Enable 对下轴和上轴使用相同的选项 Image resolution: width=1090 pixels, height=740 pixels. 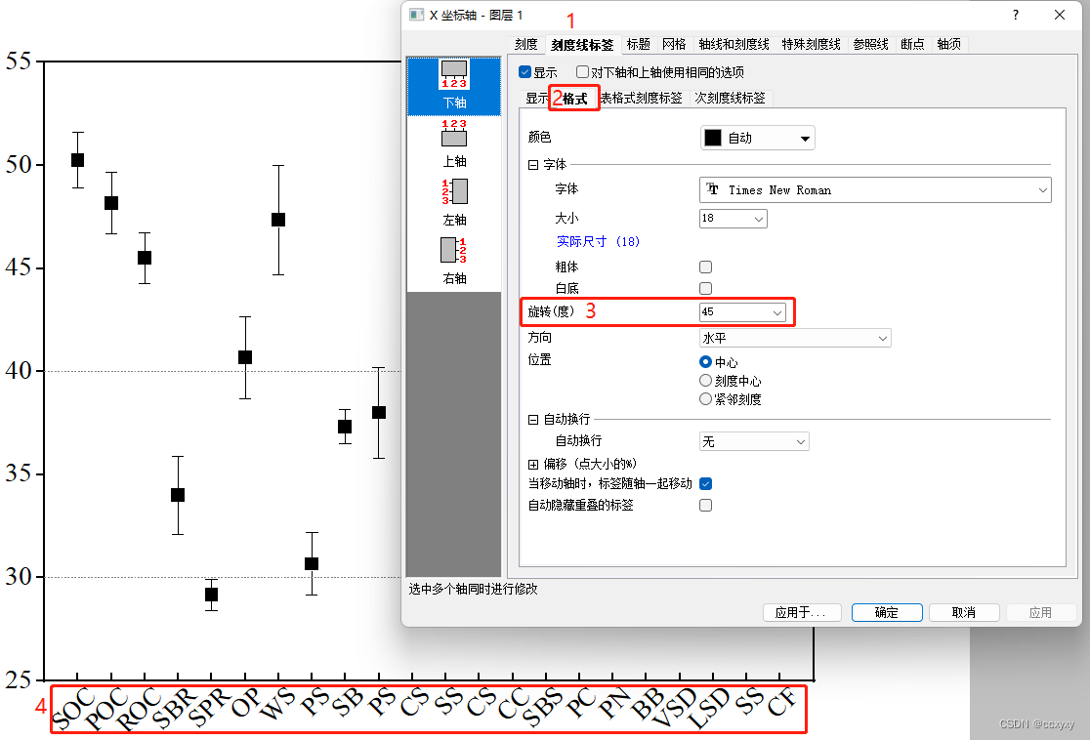point(583,72)
